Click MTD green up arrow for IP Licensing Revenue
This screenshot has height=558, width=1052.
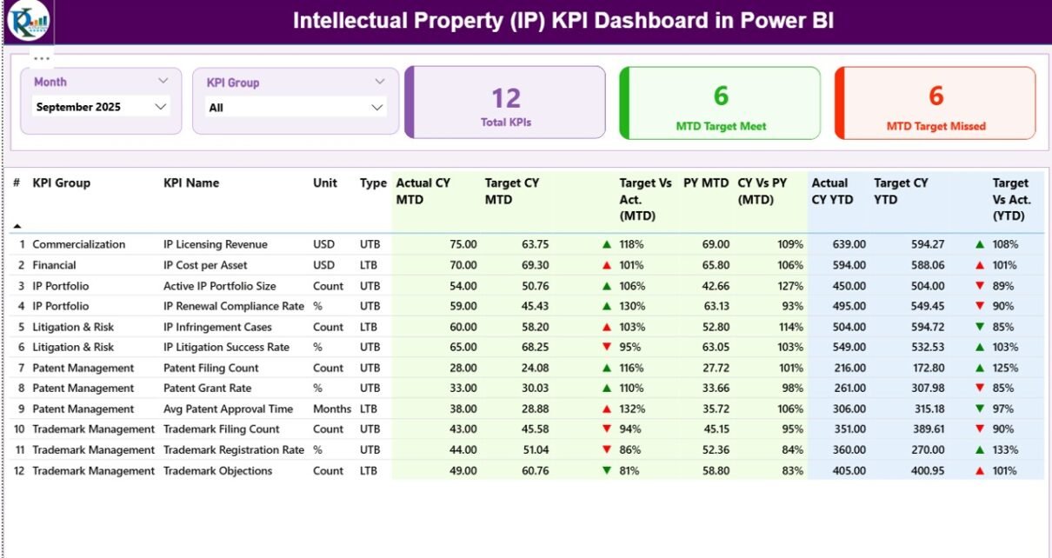point(607,245)
